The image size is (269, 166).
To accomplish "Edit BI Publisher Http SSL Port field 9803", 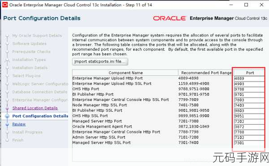I will tap(249, 111).
